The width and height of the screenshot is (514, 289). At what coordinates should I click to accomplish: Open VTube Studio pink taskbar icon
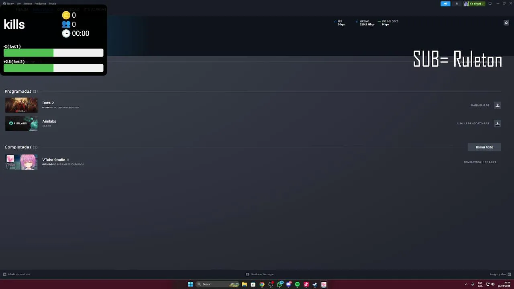coord(324,284)
